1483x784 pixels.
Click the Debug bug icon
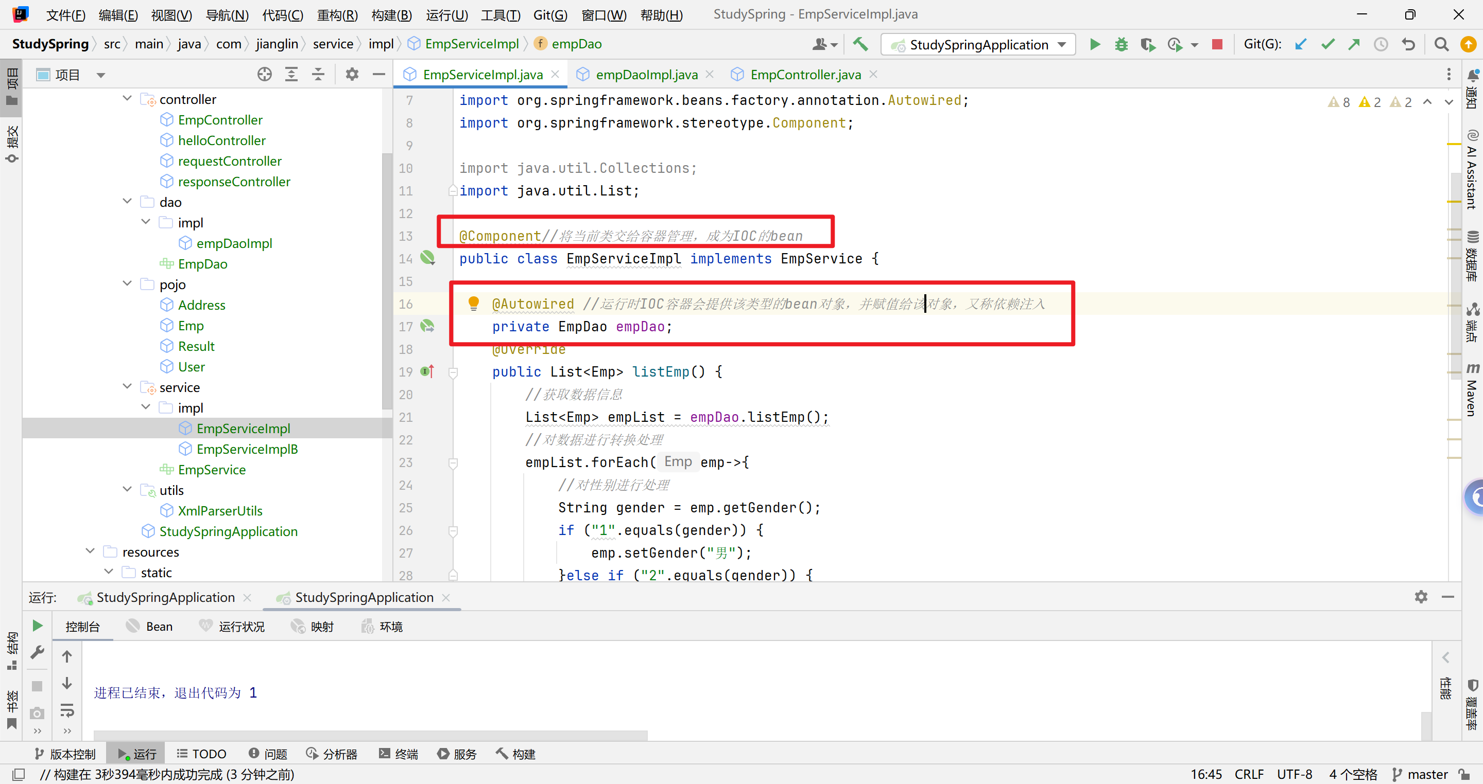tap(1121, 44)
